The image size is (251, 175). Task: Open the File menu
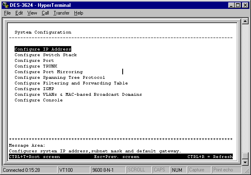(7, 13)
